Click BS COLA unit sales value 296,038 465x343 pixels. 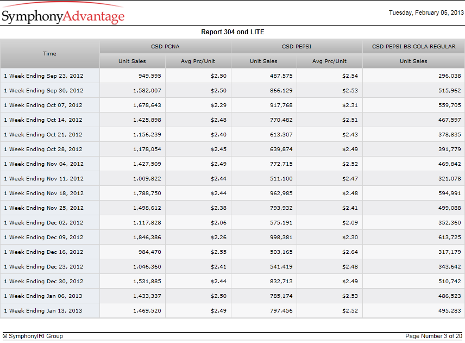pos(450,76)
